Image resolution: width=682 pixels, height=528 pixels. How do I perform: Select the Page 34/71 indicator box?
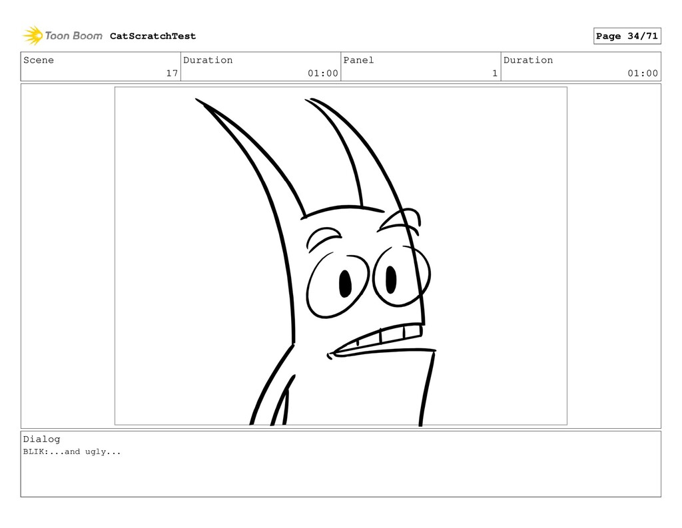pos(627,36)
